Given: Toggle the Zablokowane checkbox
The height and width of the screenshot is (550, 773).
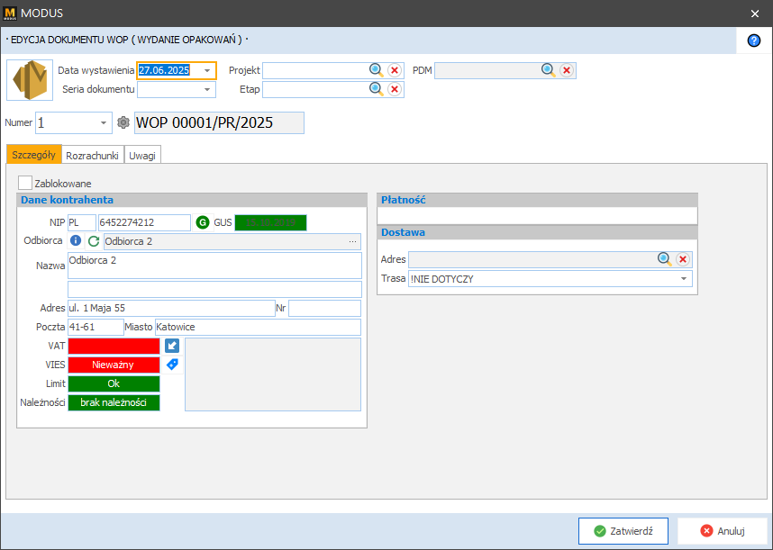Looking at the screenshot, I should coord(25,183).
